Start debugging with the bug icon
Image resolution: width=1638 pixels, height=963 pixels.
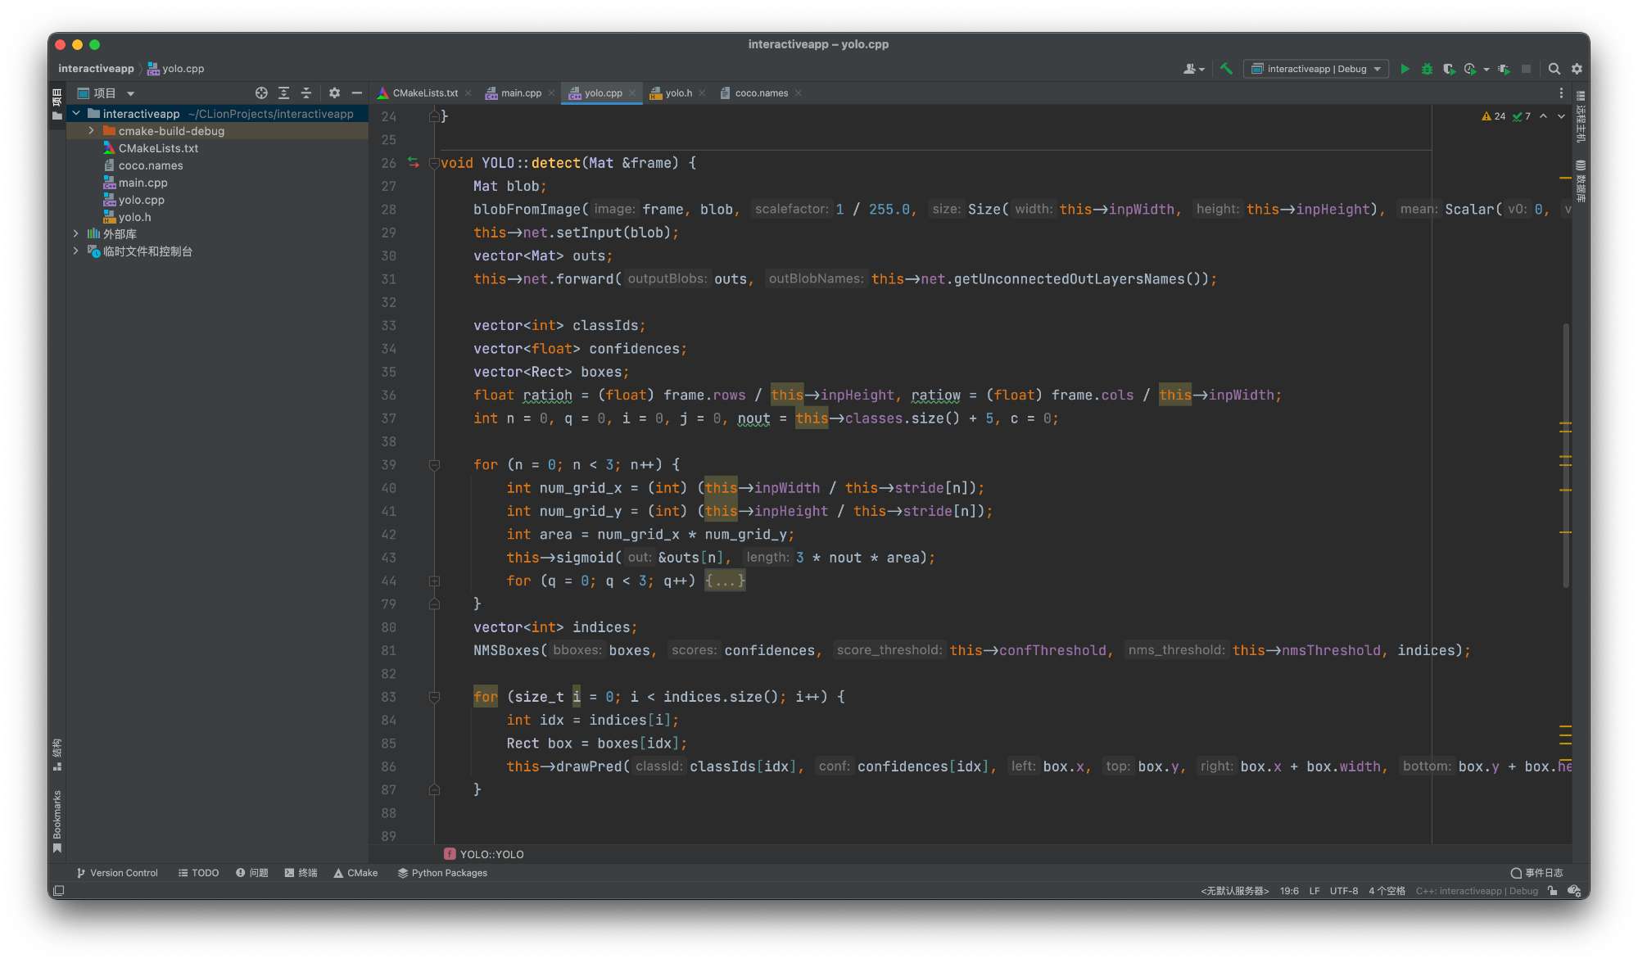tap(1427, 69)
